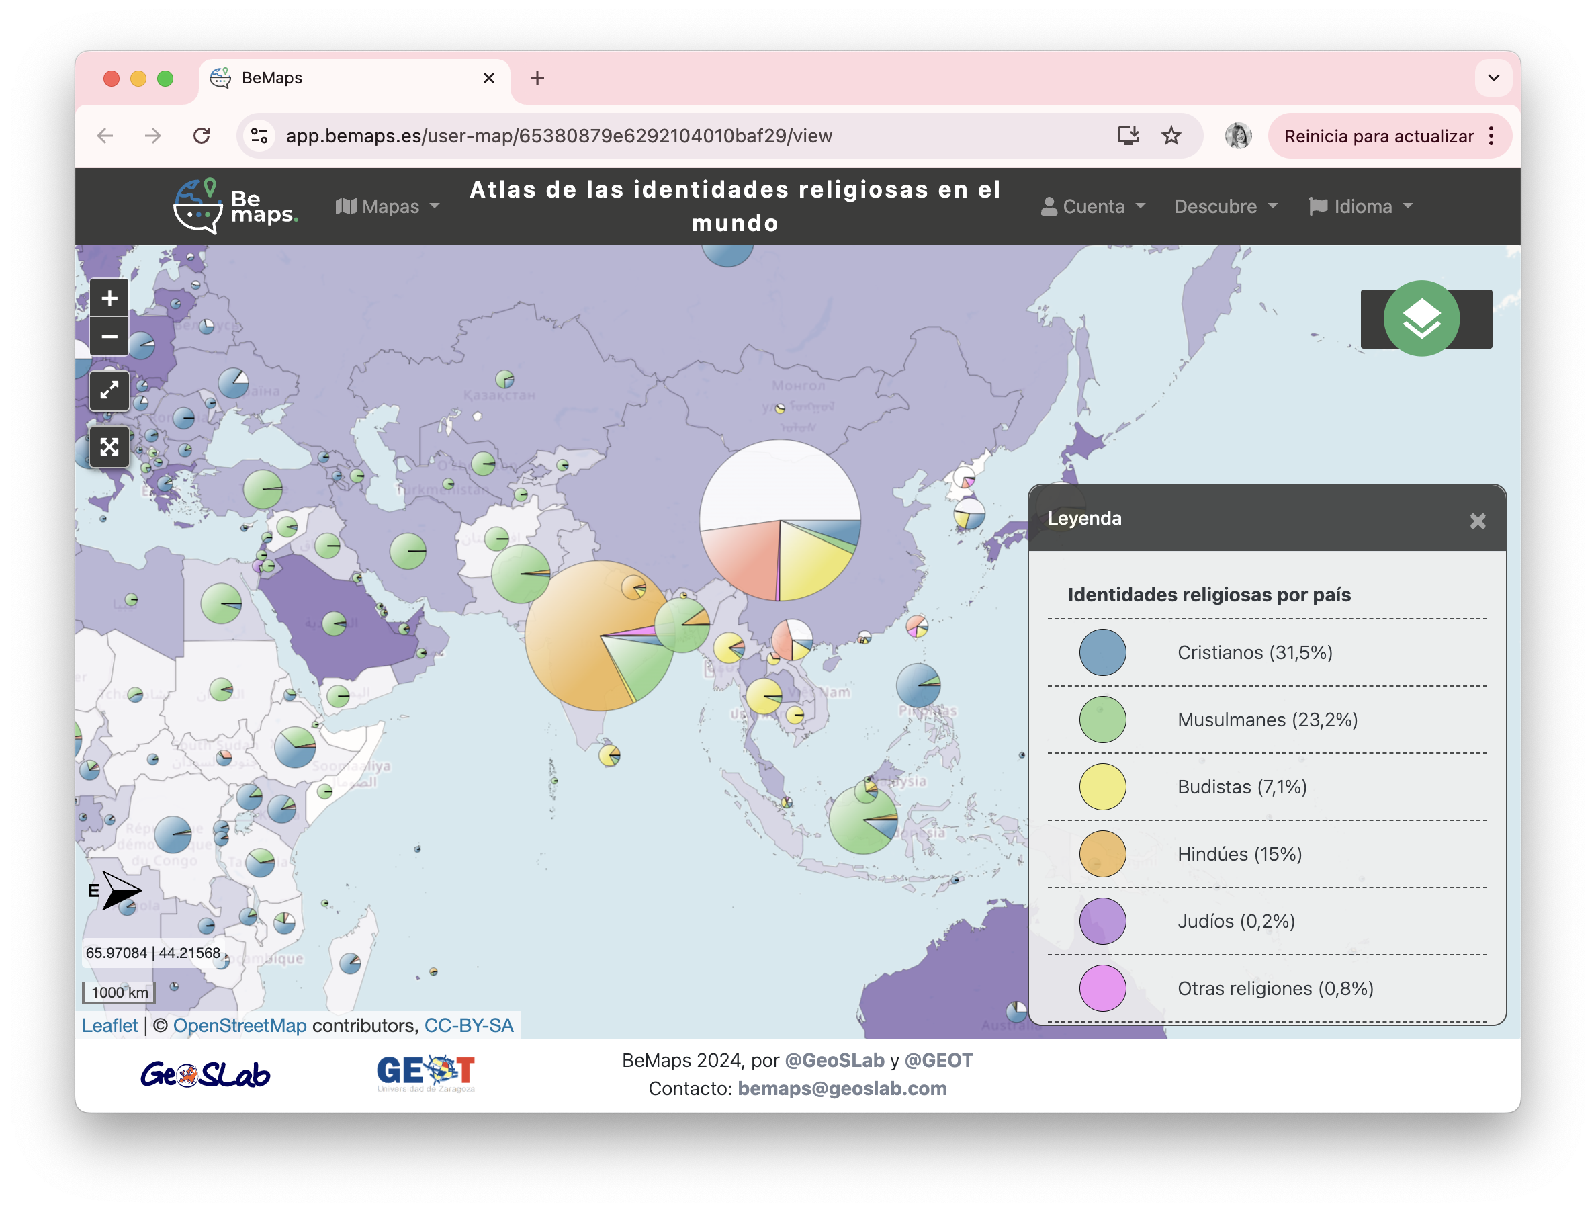This screenshot has height=1212, width=1596.
Task: Bookmark this page with the star
Action: [x=1171, y=136]
